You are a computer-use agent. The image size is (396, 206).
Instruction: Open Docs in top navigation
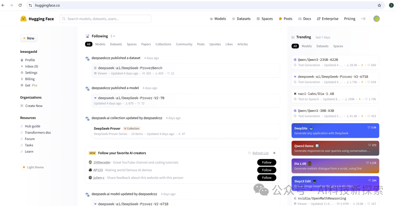tap(305, 19)
